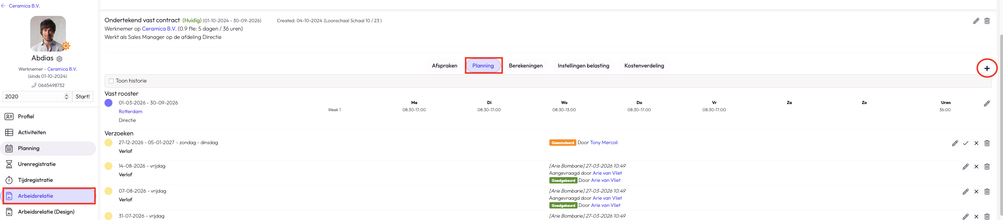The height and width of the screenshot is (220, 1003).
Task: Click the purple Vast rooster color dot
Action: [108, 103]
